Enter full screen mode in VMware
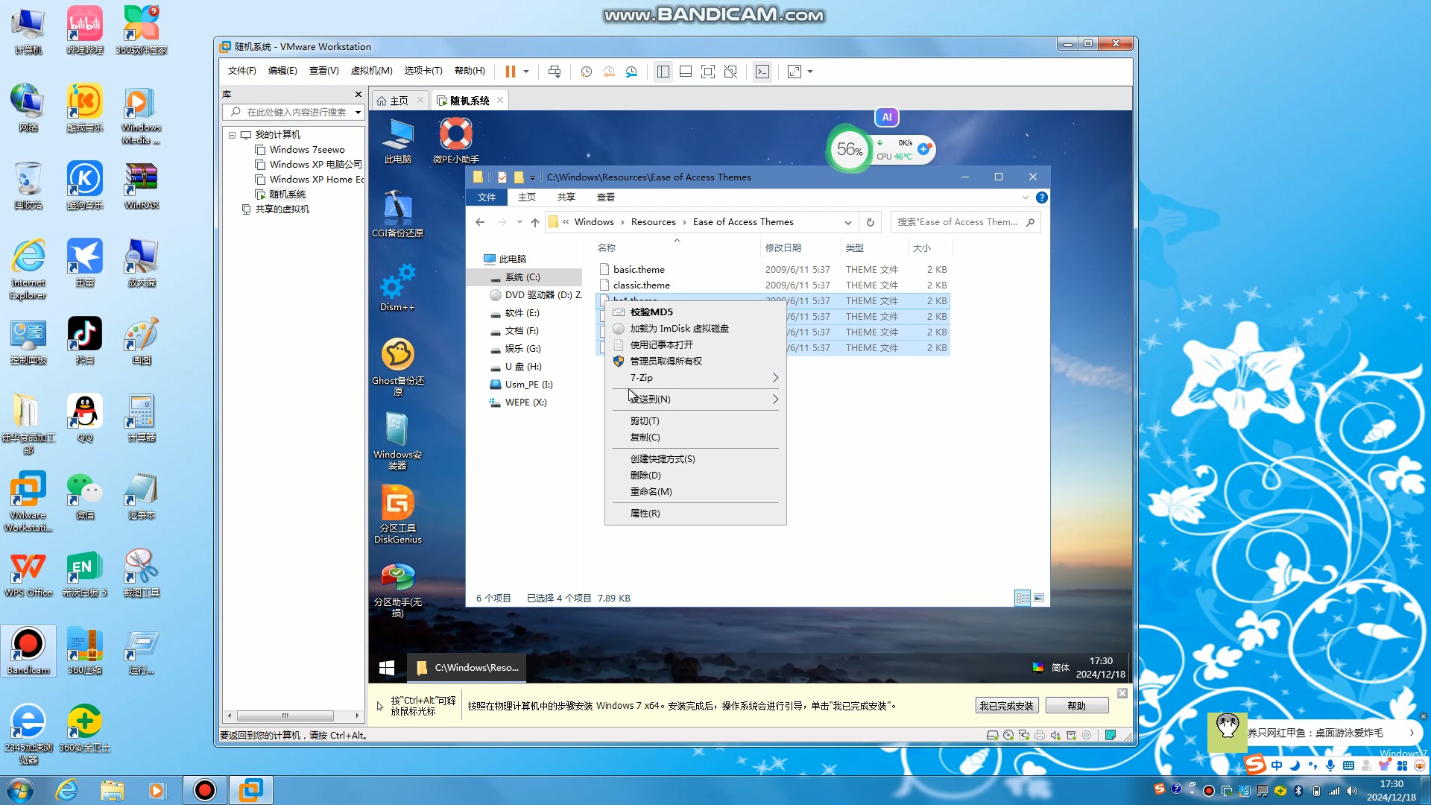Image resolution: width=1431 pixels, height=805 pixels. (x=708, y=72)
